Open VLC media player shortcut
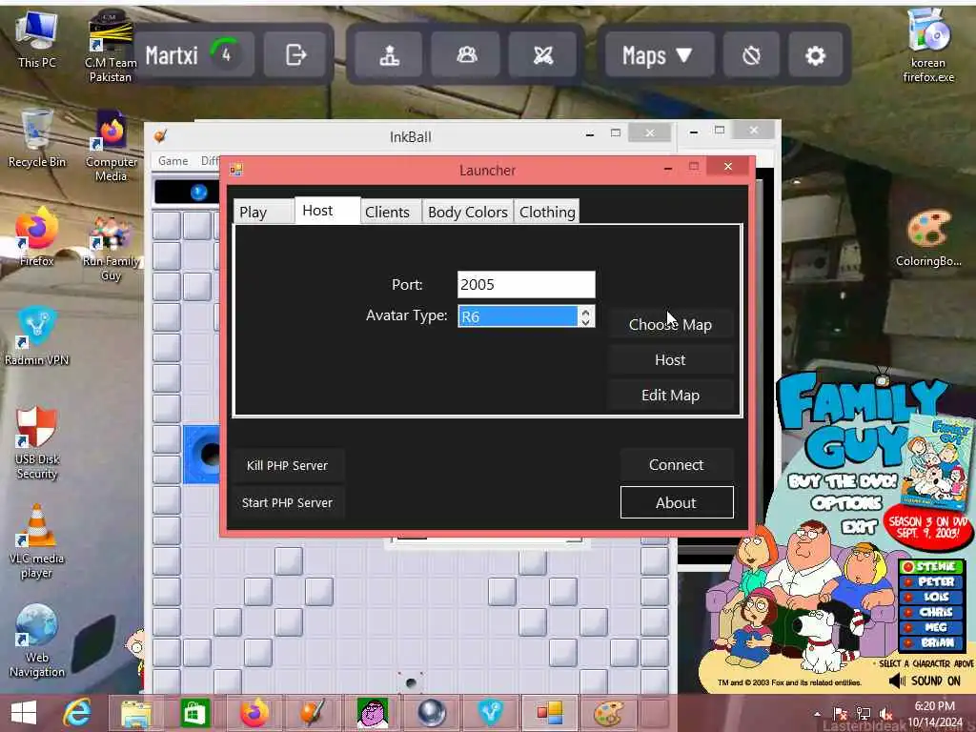 (37, 541)
